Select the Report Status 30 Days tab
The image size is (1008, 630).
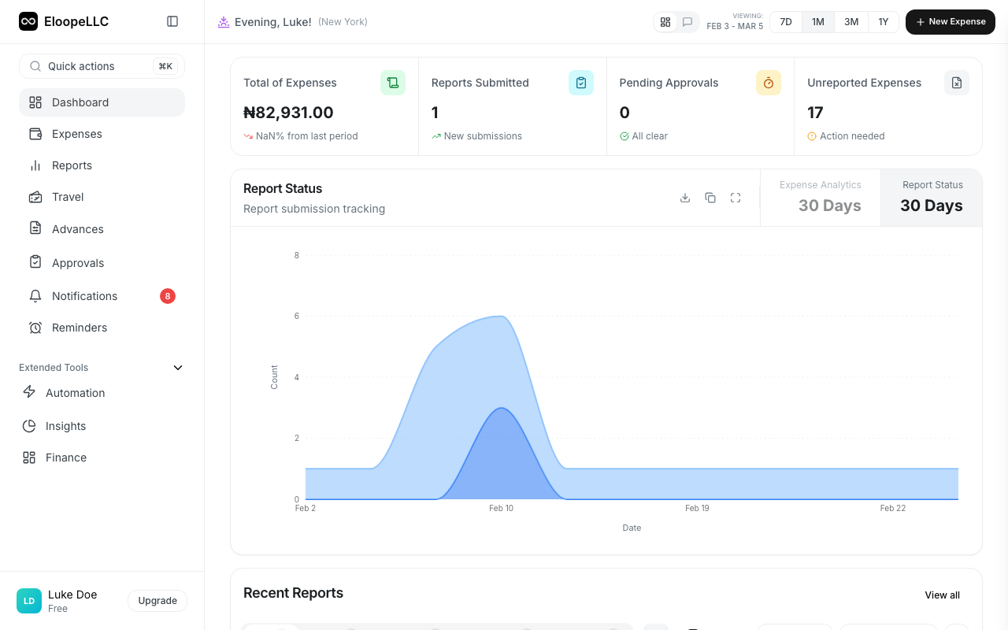(x=932, y=198)
